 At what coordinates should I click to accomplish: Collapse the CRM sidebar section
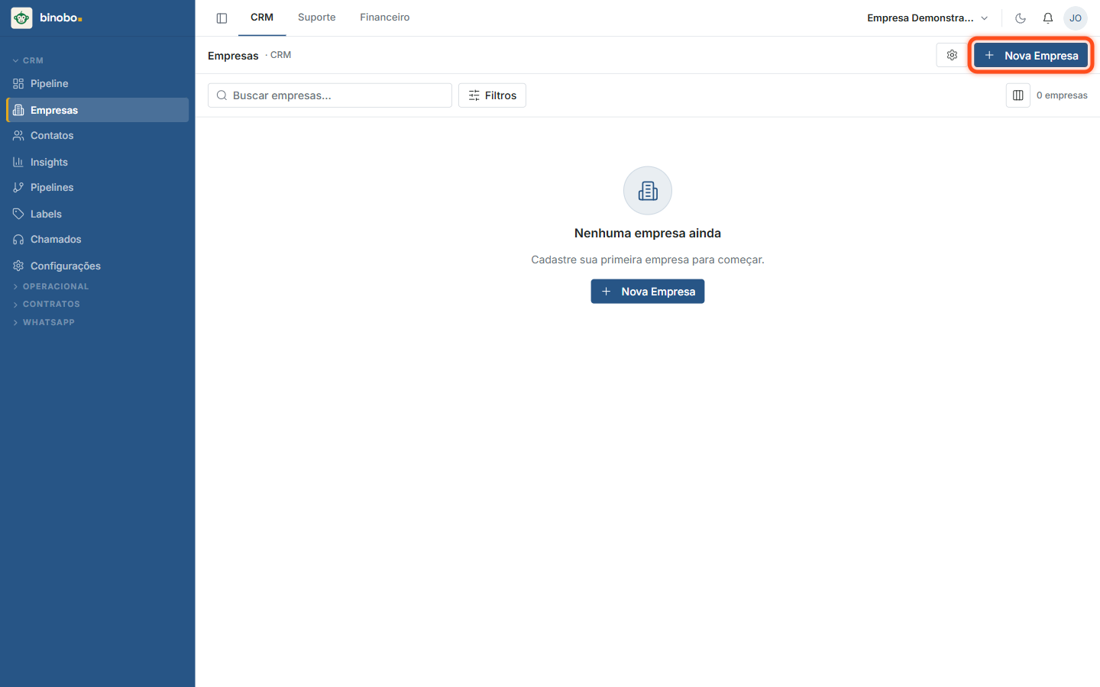[x=28, y=60]
